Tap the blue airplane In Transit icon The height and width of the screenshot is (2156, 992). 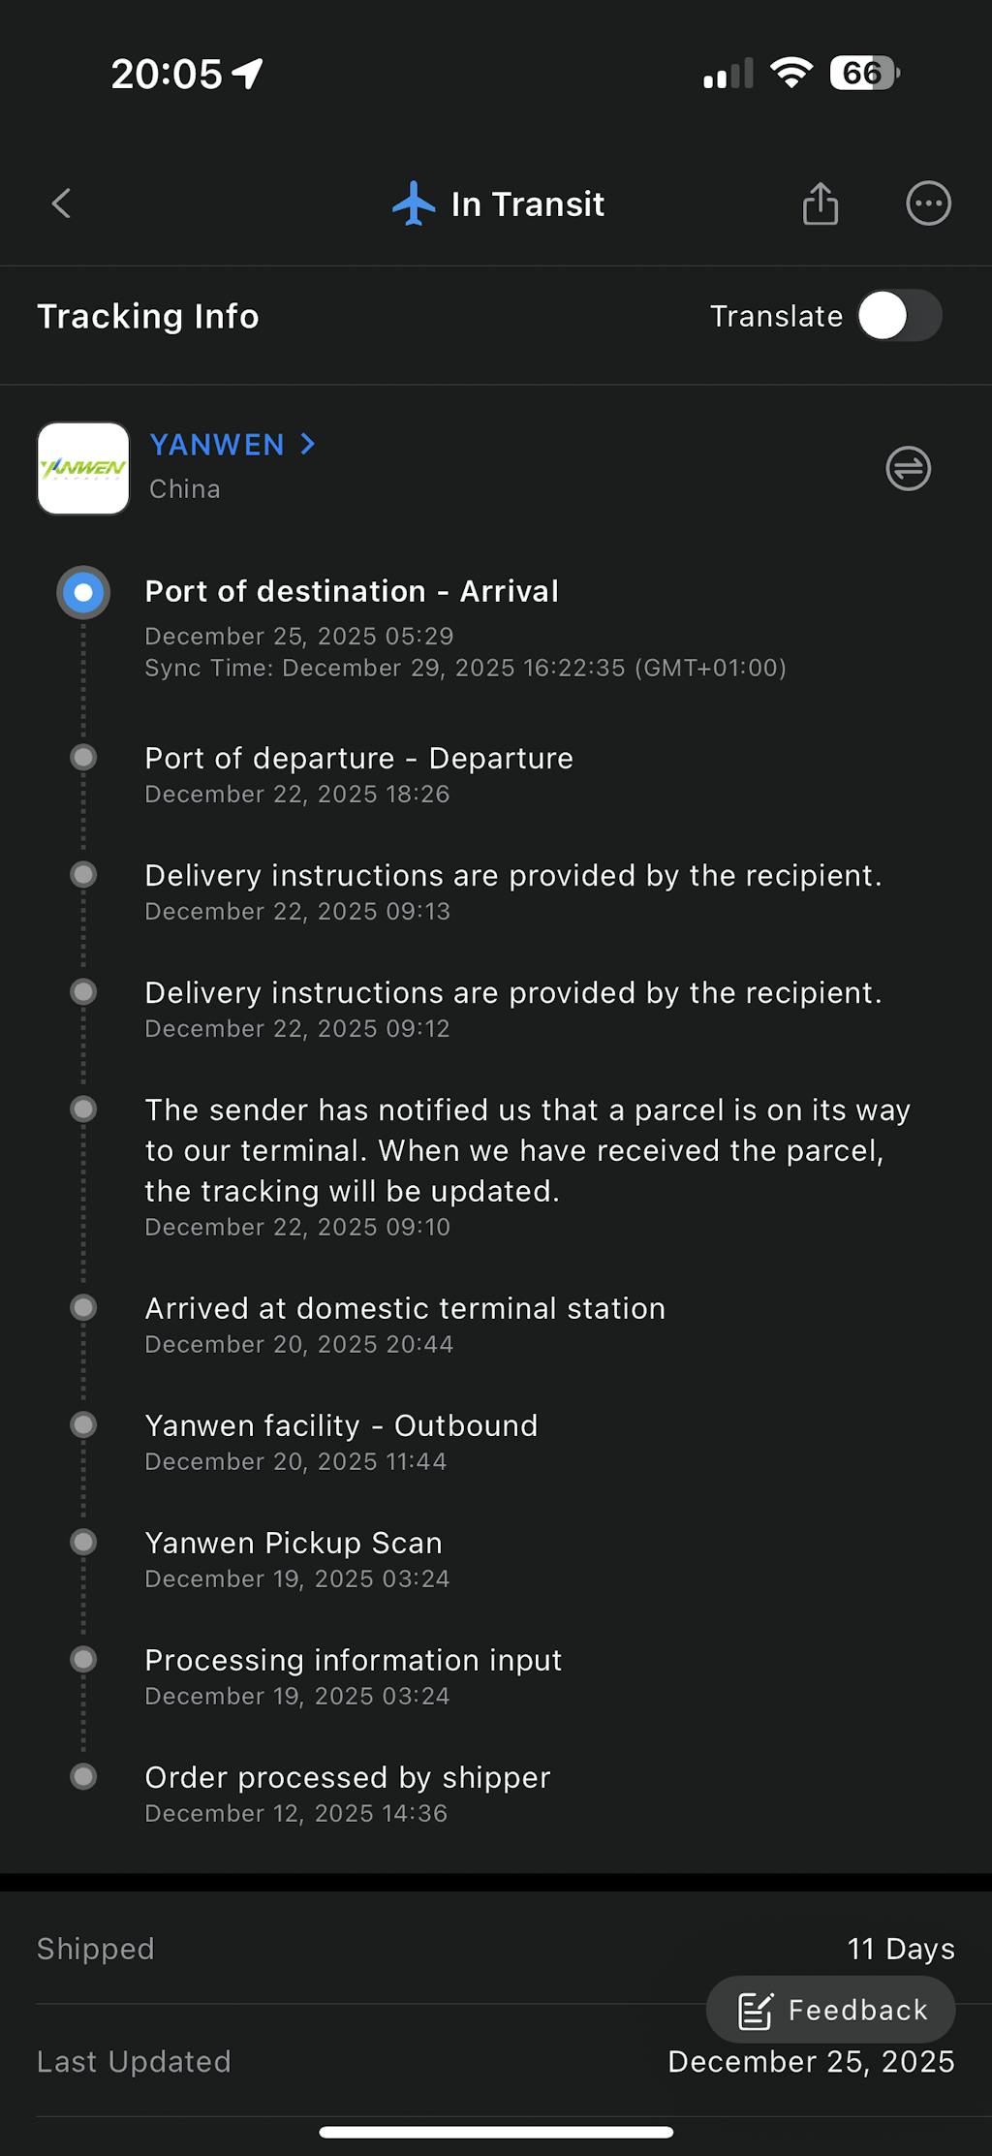coord(414,203)
